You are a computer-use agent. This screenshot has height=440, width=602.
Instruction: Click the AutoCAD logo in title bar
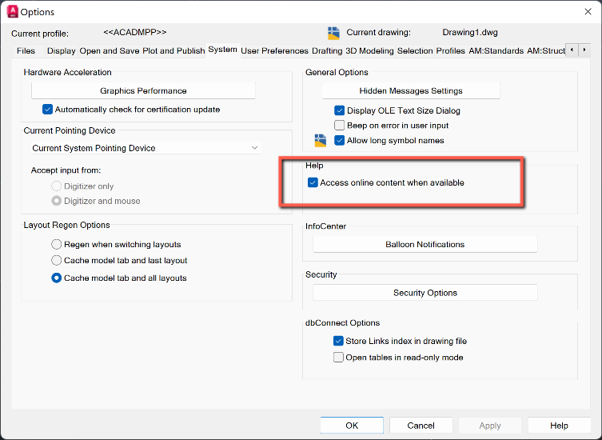tap(13, 12)
